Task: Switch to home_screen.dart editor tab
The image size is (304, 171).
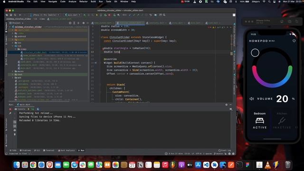Action: tap(103, 23)
